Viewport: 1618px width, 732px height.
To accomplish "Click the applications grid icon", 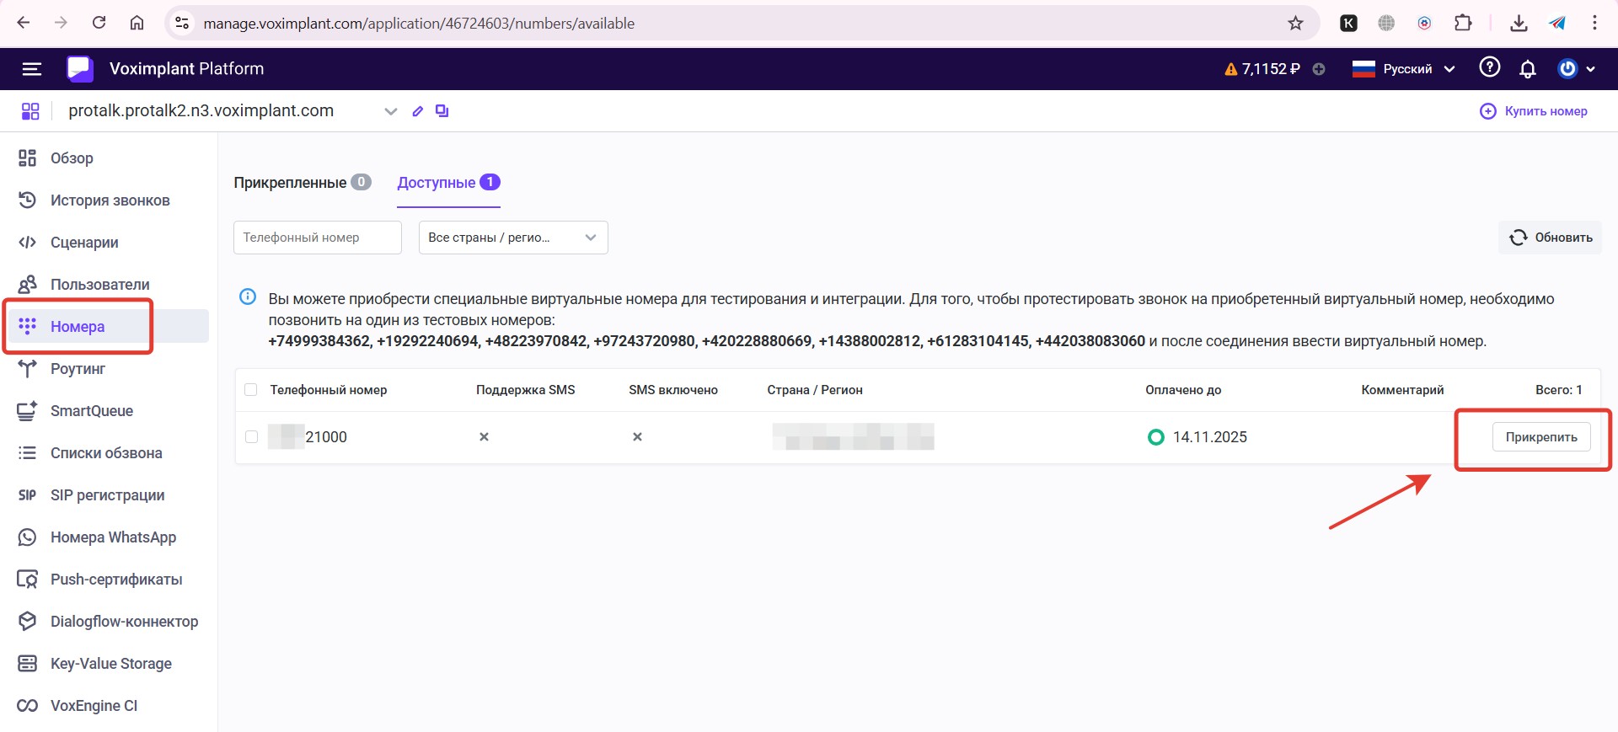I will 30,111.
